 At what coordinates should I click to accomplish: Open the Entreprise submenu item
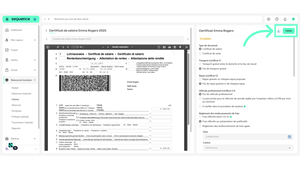[x=17, y=111]
